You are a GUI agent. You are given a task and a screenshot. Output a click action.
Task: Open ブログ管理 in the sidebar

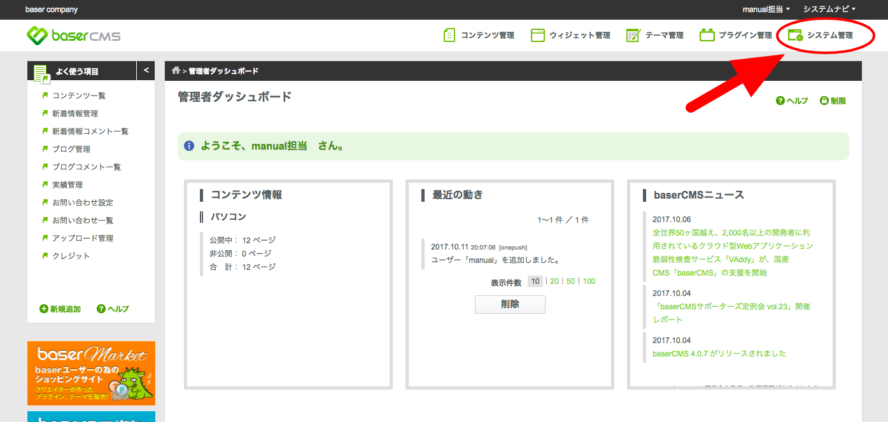(x=71, y=149)
